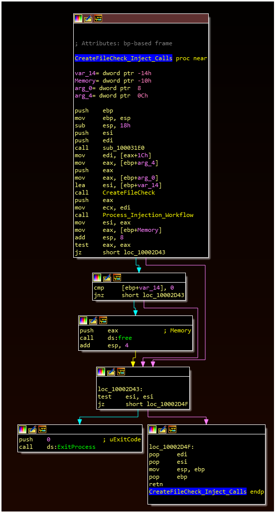
Task: Click Process_Injection_Workflow call target
Action: (148, 215)
